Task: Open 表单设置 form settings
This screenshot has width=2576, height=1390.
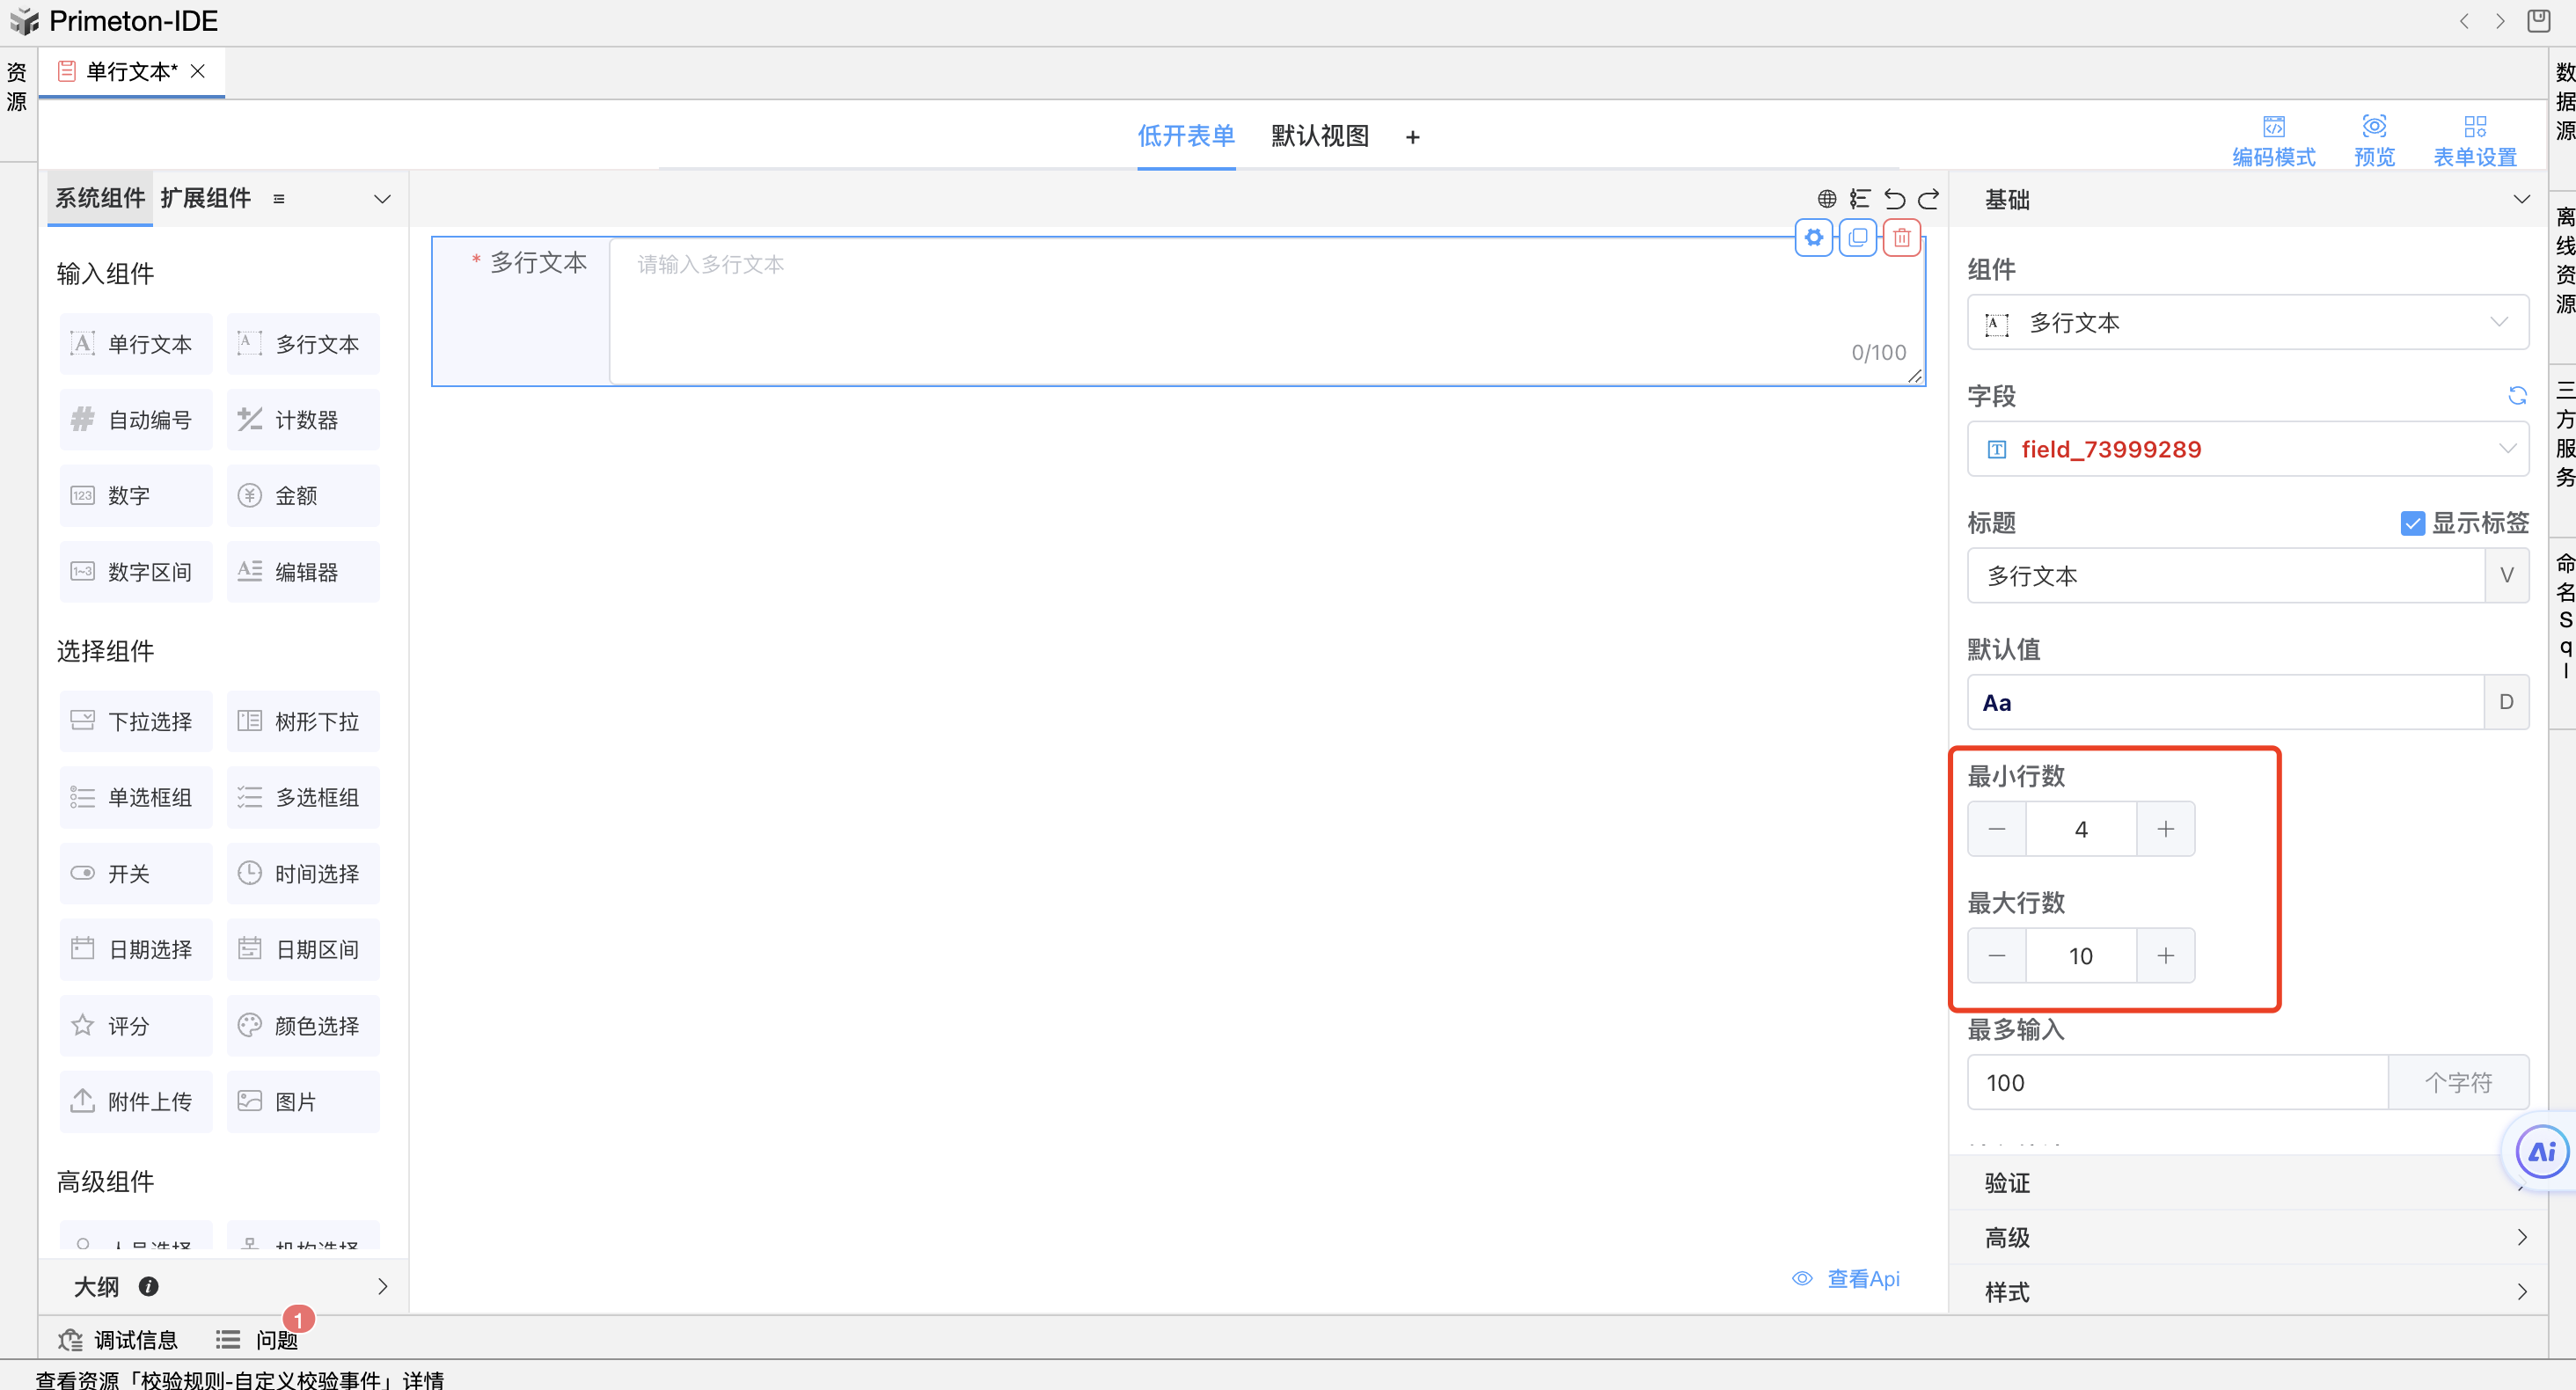Action: tap(2474, 141)
